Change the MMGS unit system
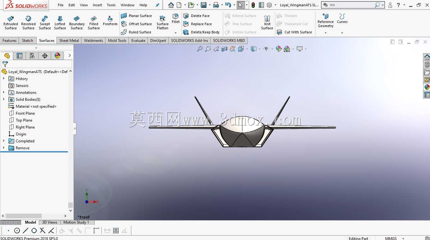The image size is (430, 240). 391,238
